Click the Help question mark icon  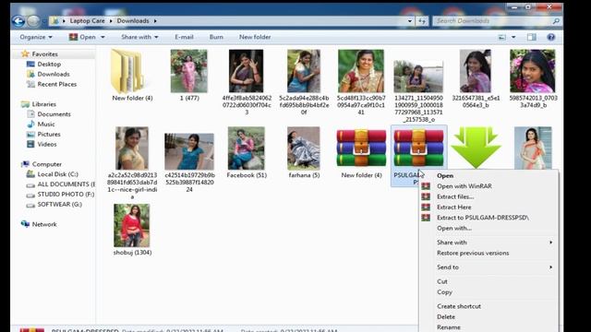click(550, 37)
